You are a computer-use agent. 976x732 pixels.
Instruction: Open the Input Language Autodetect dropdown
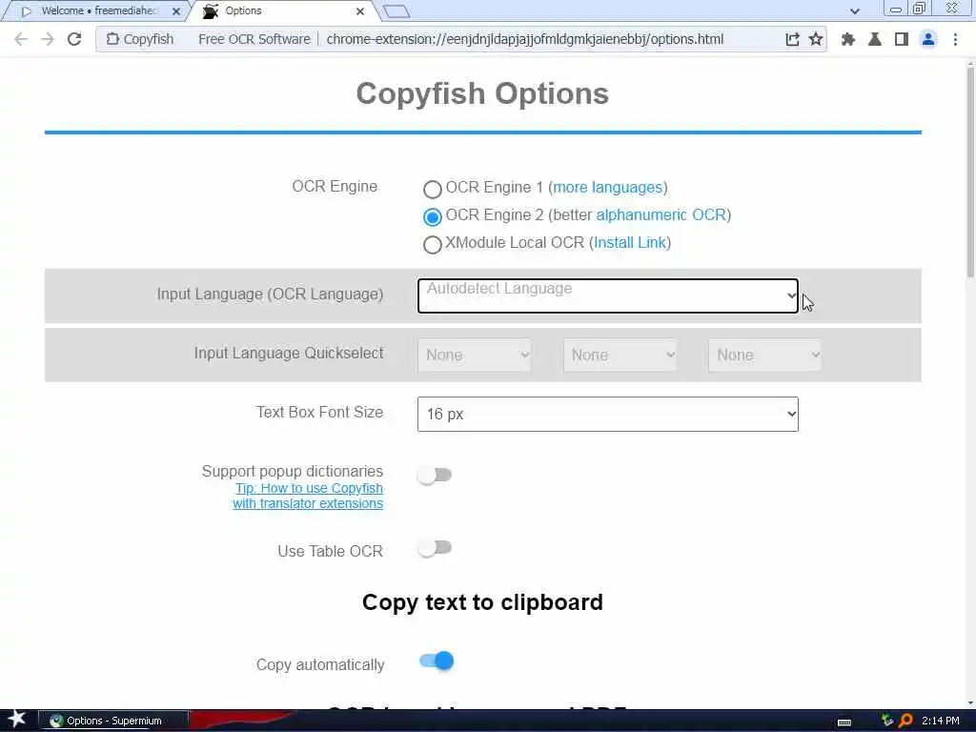607,295
